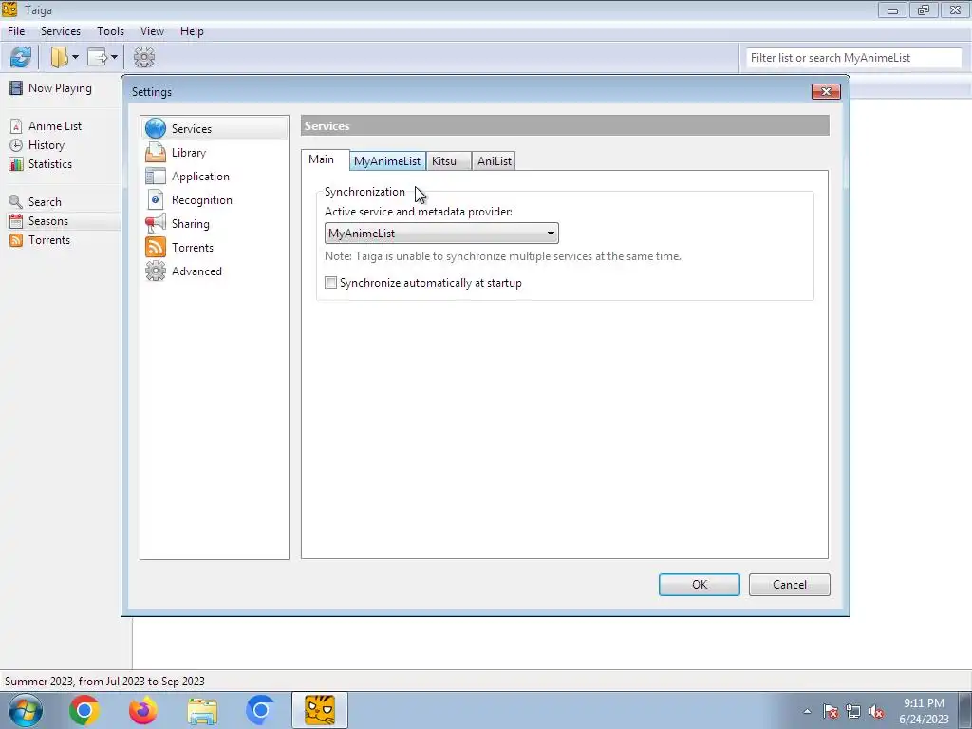Switch to the Main tab
This screenshot has height=729, width=972.
coord(321,159)
